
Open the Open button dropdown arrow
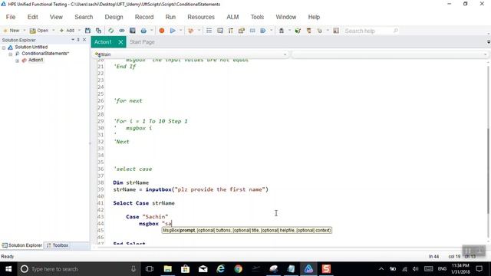53,31
